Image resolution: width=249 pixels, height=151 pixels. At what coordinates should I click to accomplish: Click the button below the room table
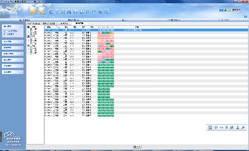(x=137, y=147)
